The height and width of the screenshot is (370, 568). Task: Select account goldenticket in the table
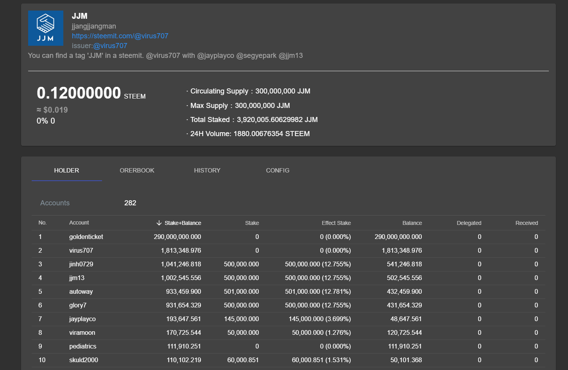click(86, 237)
